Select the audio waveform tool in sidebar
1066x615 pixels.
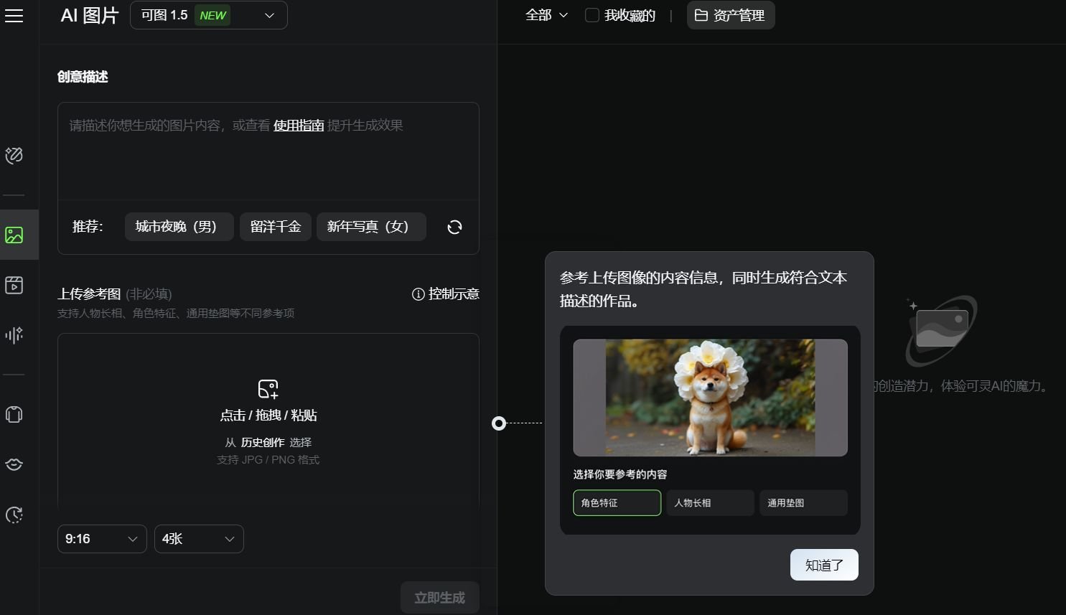[x=14, y=334]
